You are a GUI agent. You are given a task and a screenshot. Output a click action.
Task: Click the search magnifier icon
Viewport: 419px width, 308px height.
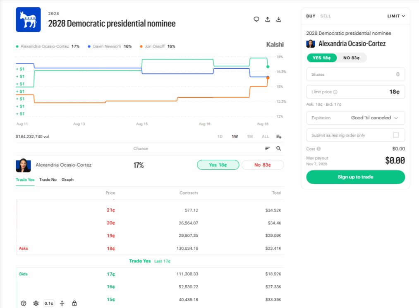(x=279, y=148)
